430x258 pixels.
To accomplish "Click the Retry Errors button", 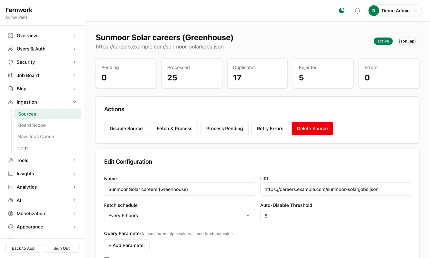I will coord(270,129).
